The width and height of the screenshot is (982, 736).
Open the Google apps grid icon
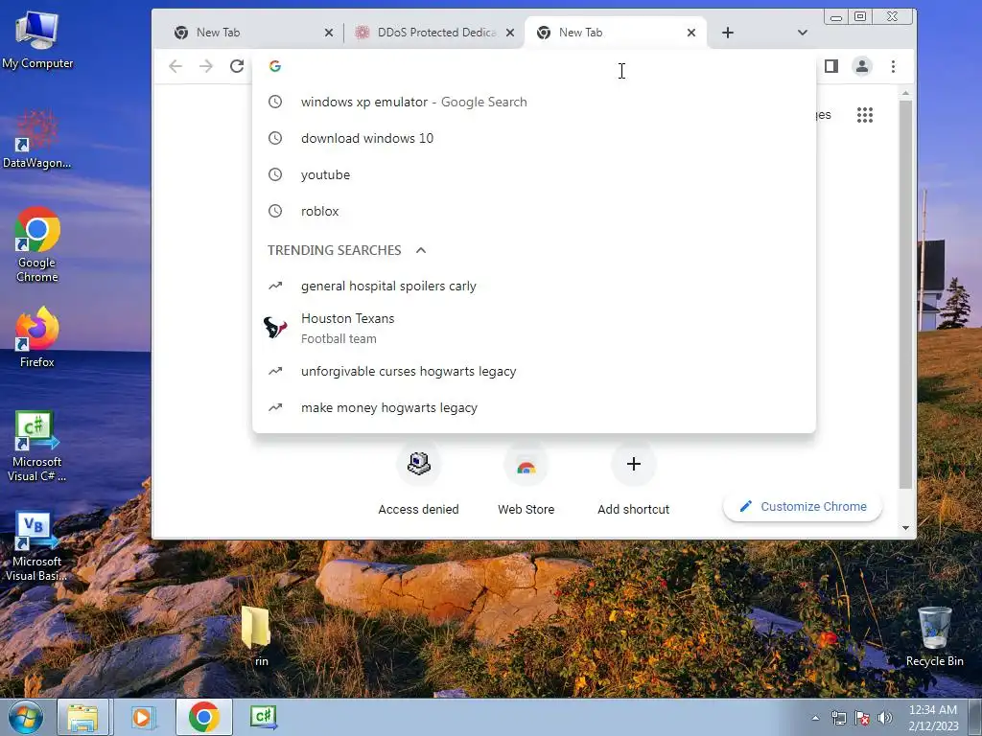865,115
